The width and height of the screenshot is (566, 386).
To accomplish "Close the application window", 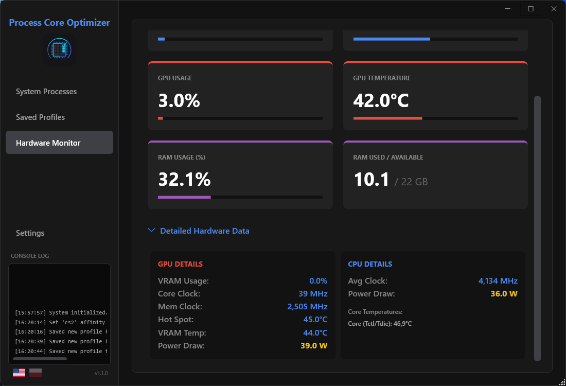I will [x=554, y=9].
